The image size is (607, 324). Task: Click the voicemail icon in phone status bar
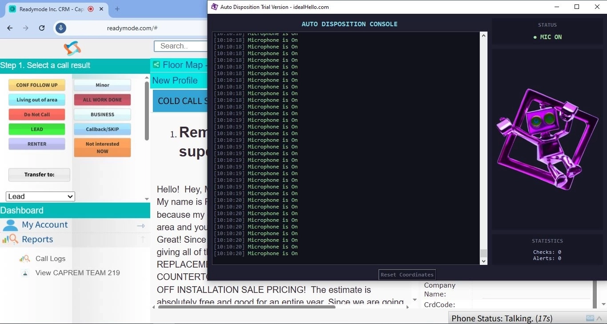590,318
